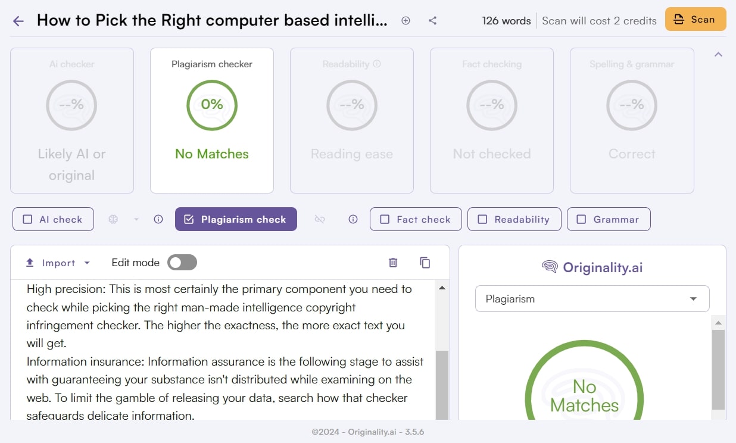The image size is (736, 443).
Task: Click the back arrow icon
Action: pyautogui.click(x=18, y=21)
